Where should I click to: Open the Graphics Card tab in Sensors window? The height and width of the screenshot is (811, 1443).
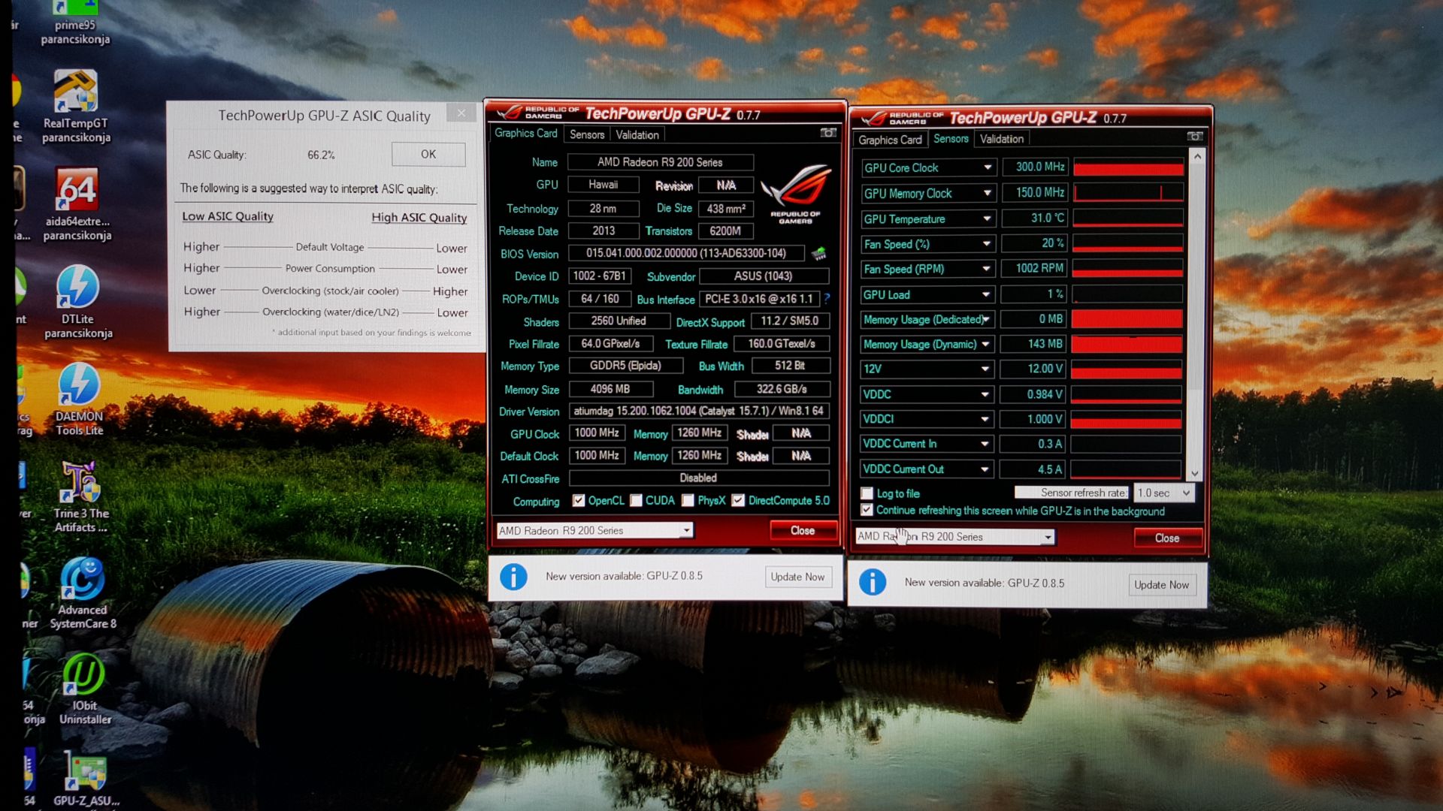(x=890, y=140)
